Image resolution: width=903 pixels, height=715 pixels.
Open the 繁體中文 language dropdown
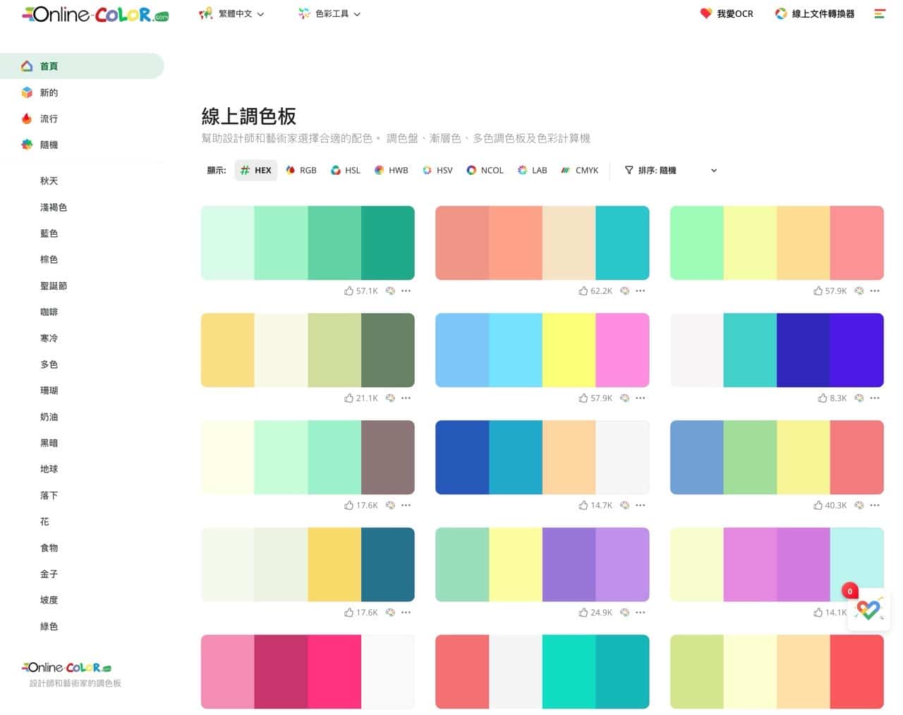tap(232, 13)
